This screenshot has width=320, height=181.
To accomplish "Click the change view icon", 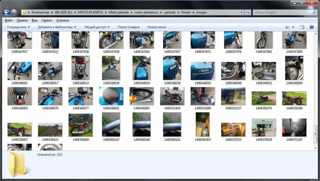I will 287,27.
